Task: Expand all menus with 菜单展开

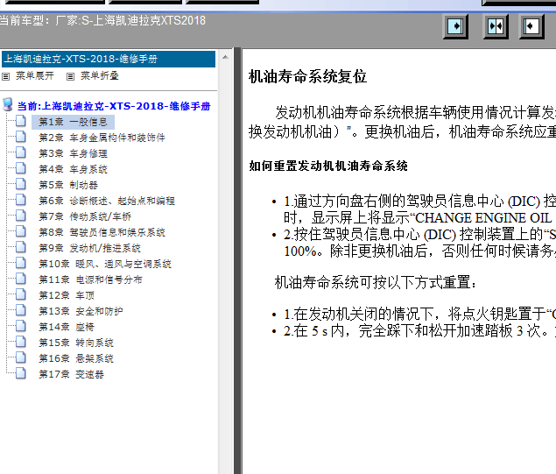Action: (x=35, y=76)
